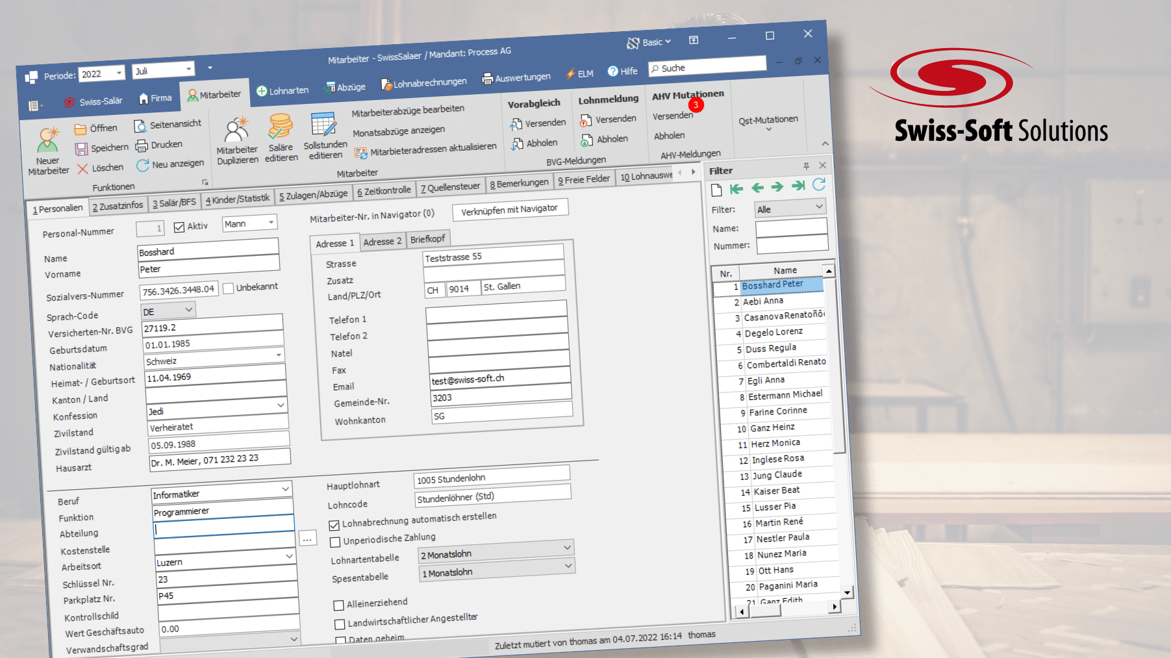Click the Suche search field

pos(707,66)
